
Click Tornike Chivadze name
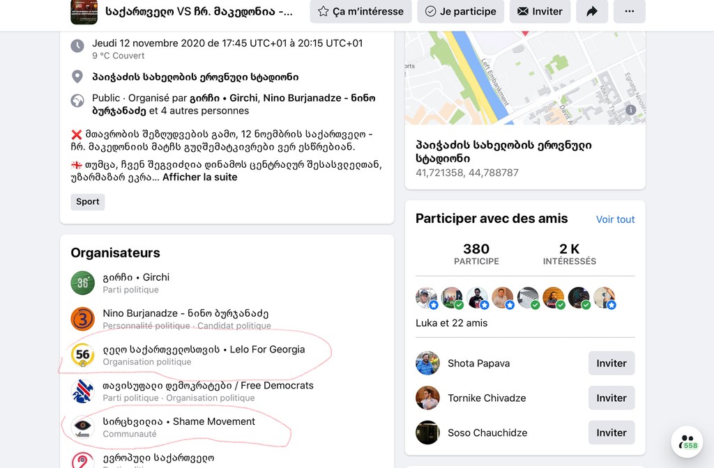pyautogui.click(x=487, y=398)
